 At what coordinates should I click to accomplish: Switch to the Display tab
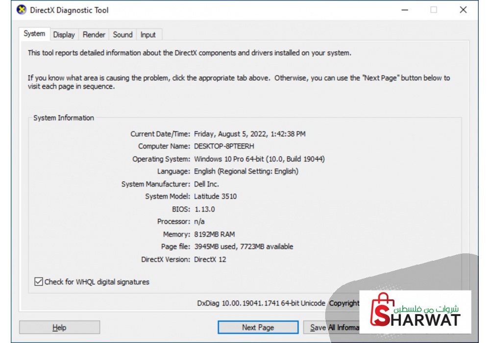coord(64,34)
